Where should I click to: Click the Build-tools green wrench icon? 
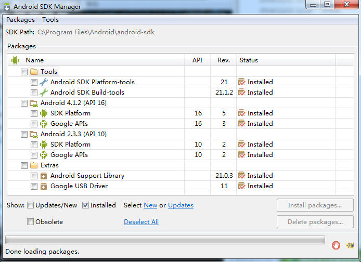[44, 93]
